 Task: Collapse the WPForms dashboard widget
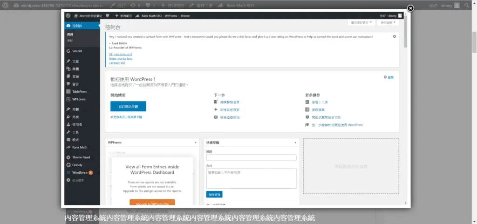click(x=195, y=142)
